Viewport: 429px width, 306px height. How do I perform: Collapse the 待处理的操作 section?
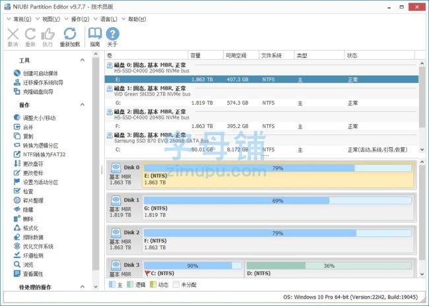pyautogui.click(x=82, y=287)
